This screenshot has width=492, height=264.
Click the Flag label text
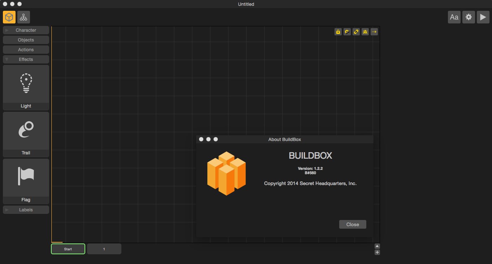click(x=26, y=200)
